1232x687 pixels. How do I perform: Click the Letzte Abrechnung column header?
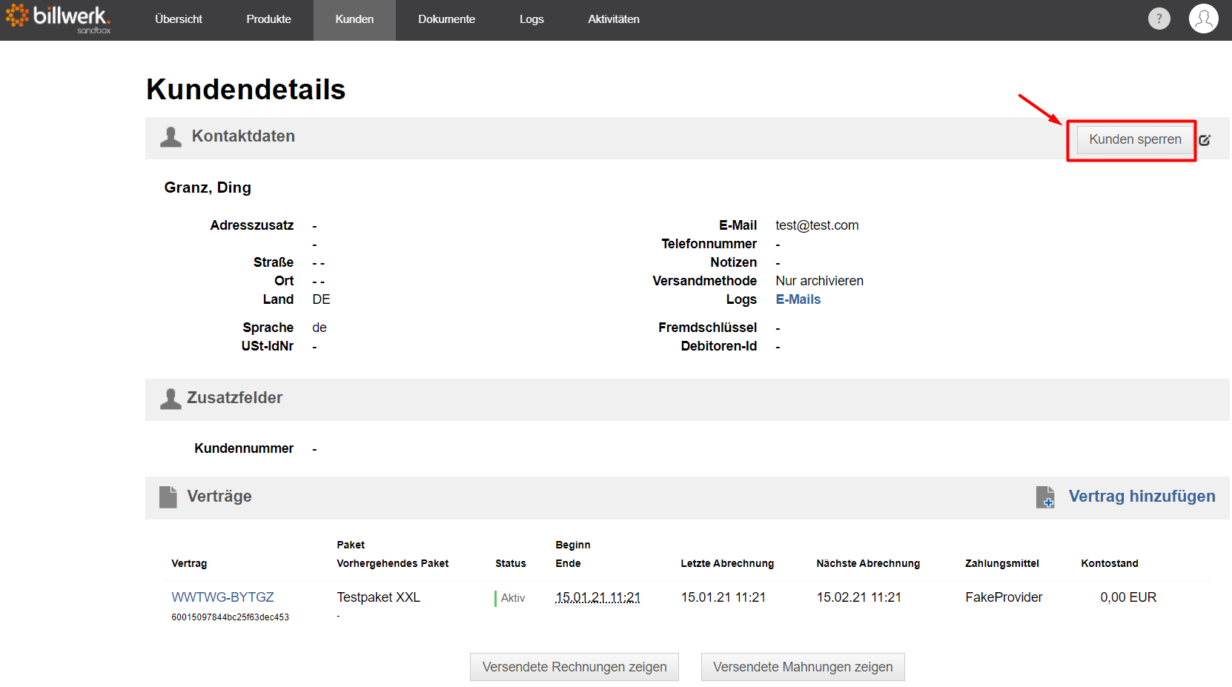point(727,563)
